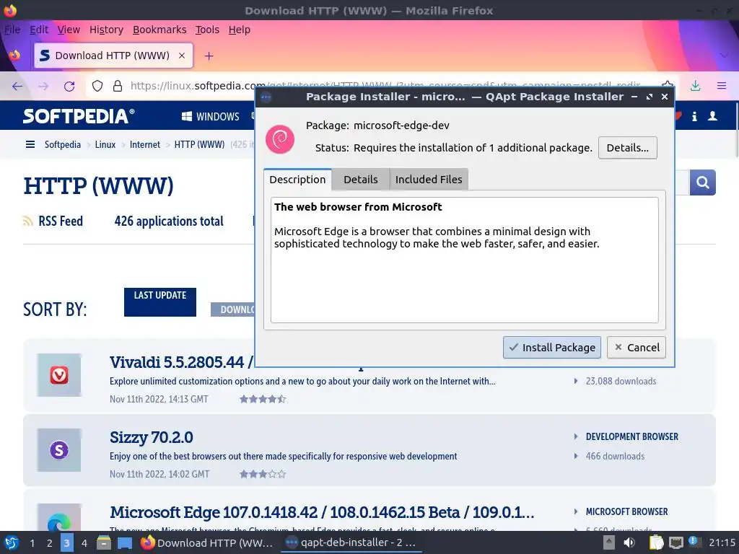Open Vivaldi app thumbnail
The height and width of the screenshot is (554, 739).
(59, 375)
